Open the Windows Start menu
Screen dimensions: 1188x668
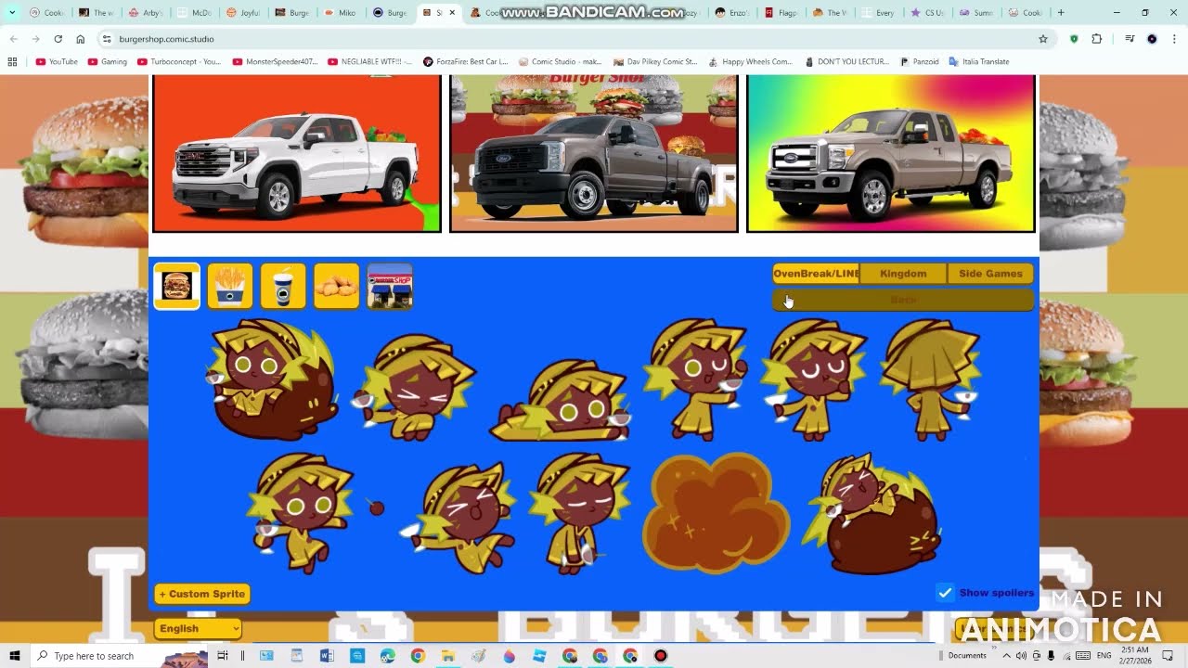tap(14, 656)
